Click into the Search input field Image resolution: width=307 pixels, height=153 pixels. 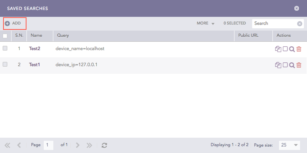click(x=274, y=24)
